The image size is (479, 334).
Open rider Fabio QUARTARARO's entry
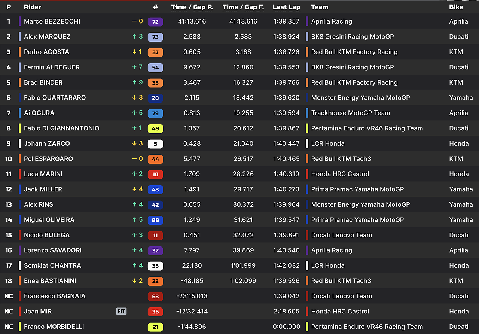pyautogui.click(x=55, y=98)
